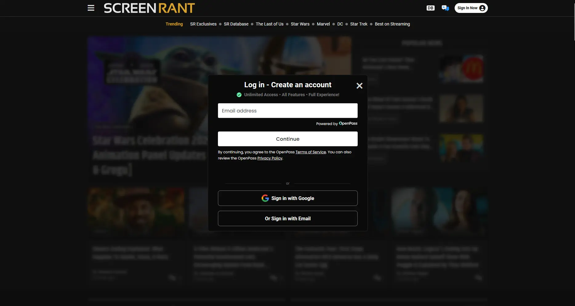The height and width of the screenshot is (306, 575).
Task: Open OpenPass Terms of Service link
Action: [311, 152]
